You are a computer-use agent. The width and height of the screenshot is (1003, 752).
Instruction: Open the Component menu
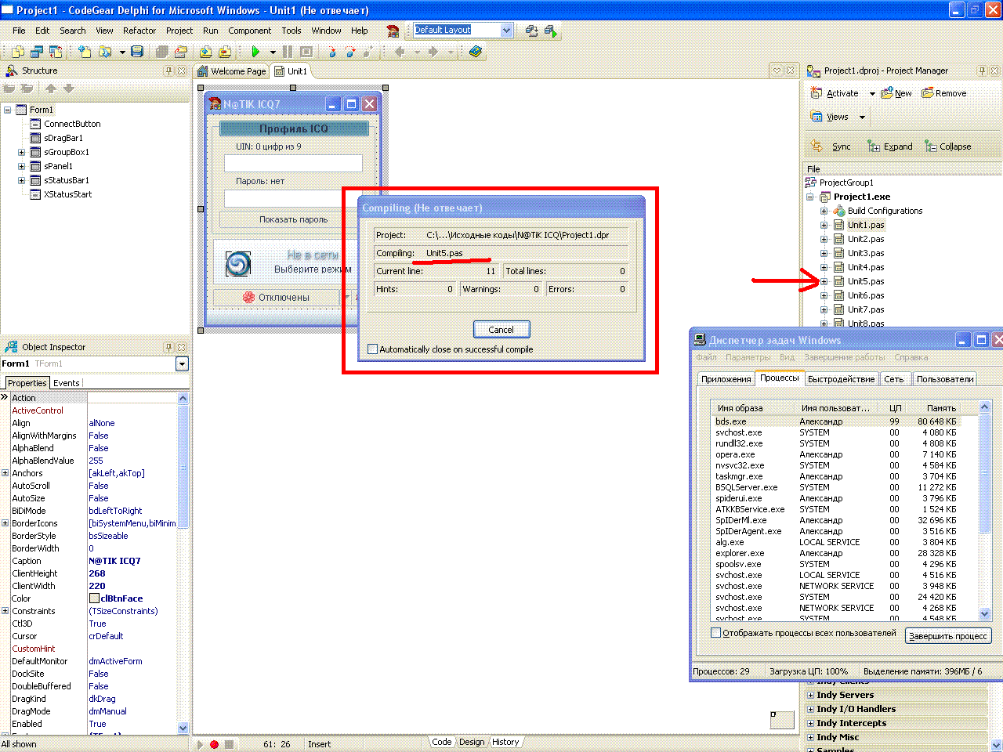click(x=250, y=31)
